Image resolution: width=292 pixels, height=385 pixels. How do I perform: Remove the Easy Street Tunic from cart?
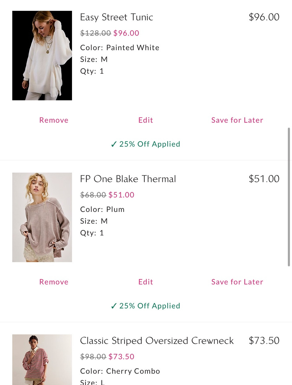point(53,120)
